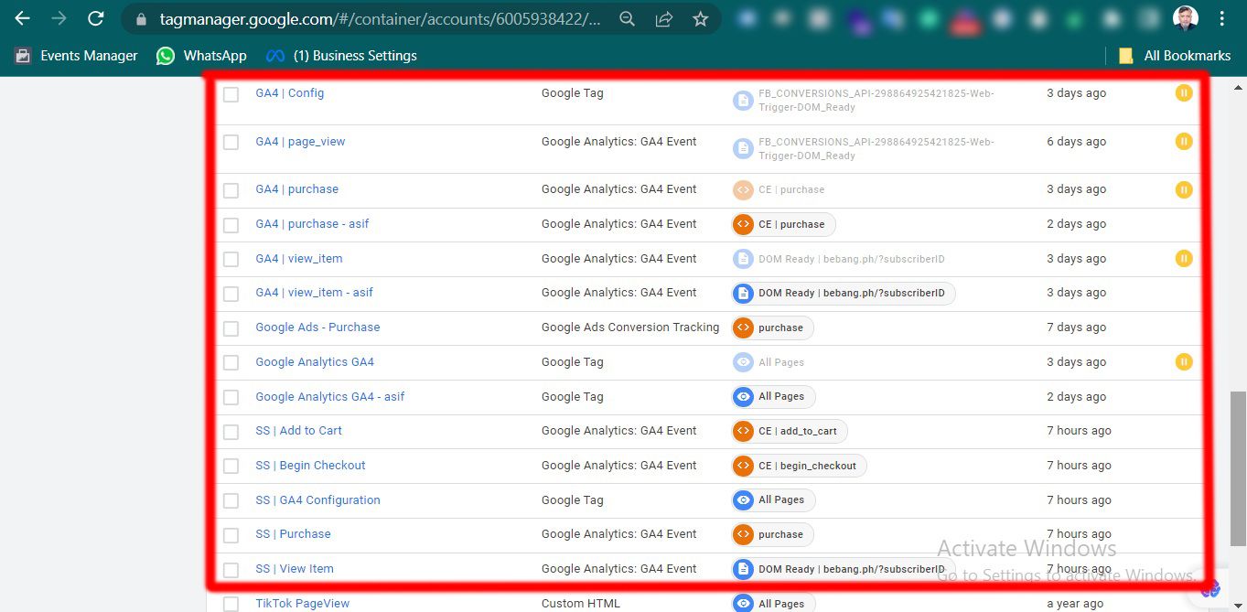Tick the checkbox for GA4 | page_view
The height and width of the screenshot is (612, 1247).
[x=231, y=143]
